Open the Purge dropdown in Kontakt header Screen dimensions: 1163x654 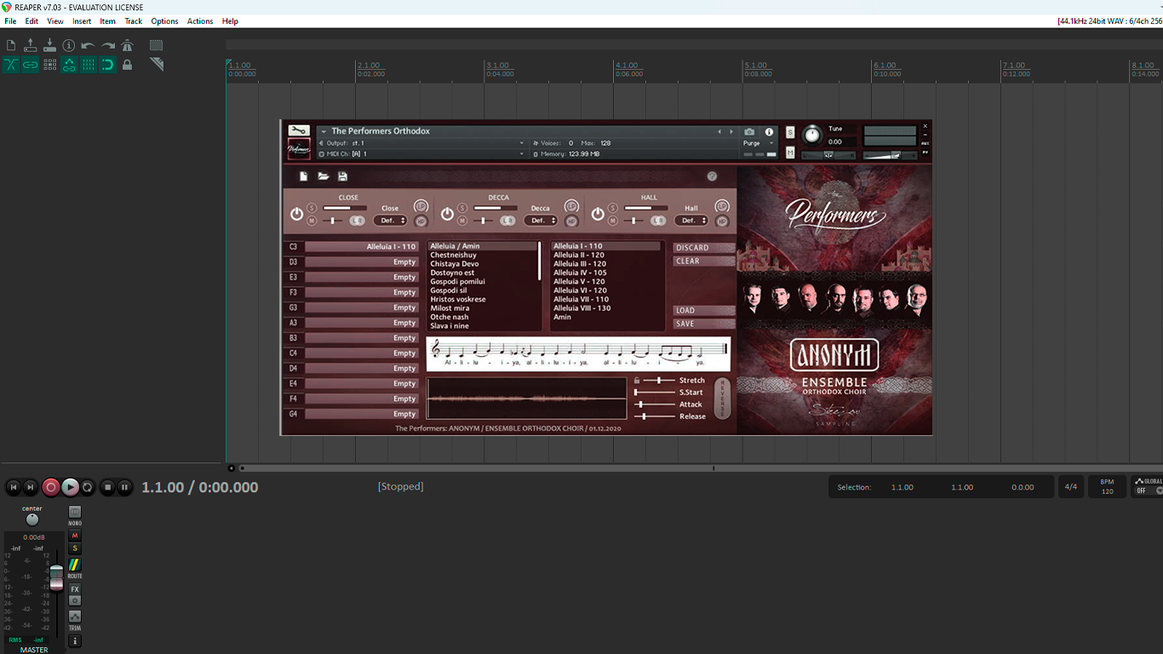[771, 143]
